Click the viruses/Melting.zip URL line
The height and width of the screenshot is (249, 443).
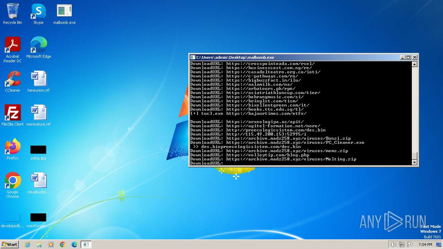pos(273,159)
